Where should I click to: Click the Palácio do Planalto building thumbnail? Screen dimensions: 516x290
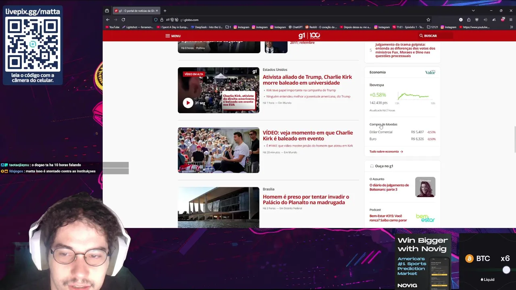[218, 207]
